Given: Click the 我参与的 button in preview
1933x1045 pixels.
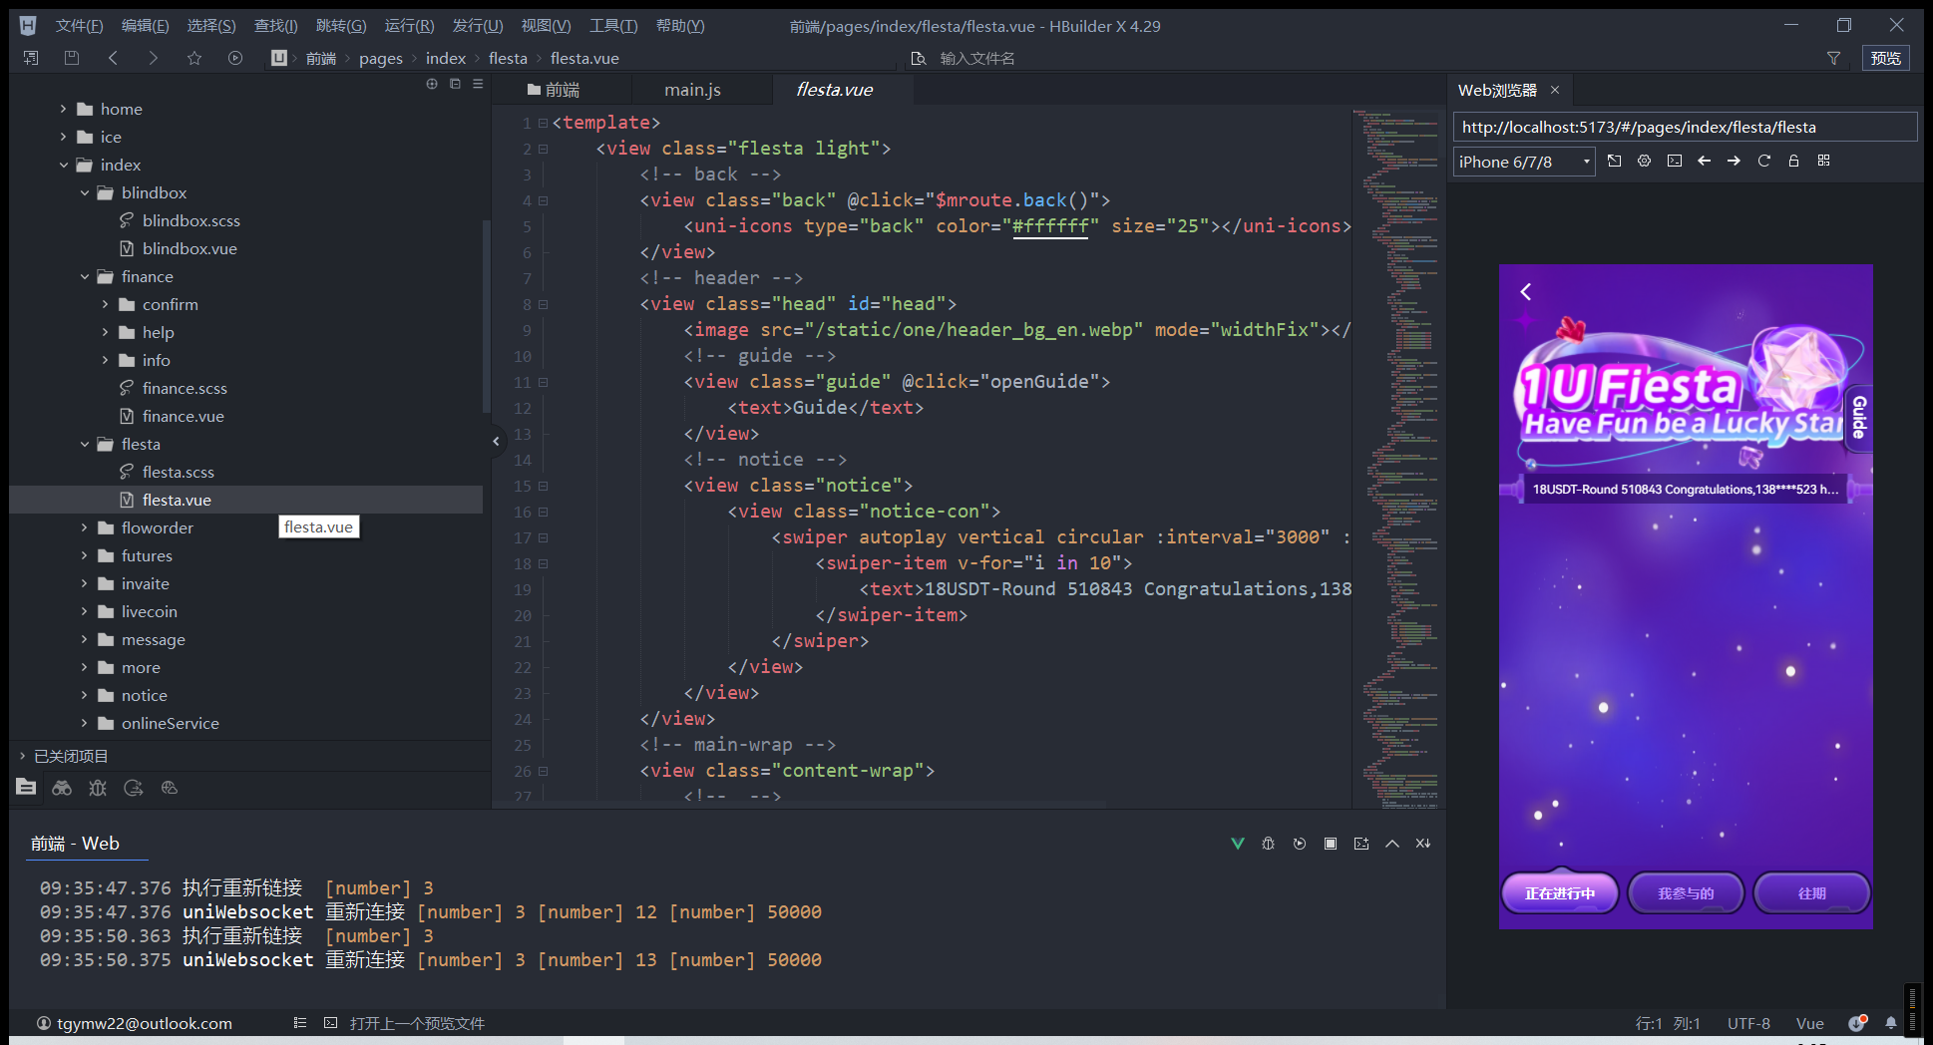Looking at the screenshot, I should click(1685, 893).
